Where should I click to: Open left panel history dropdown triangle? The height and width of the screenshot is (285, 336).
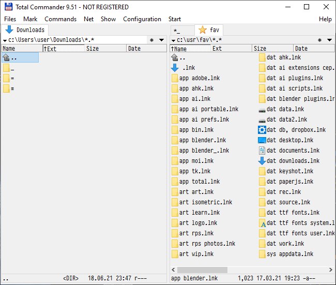pos(162,40)
